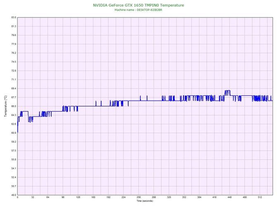Click the 160 seconds time axis label
Viewport: 277px width, 208px height.
tap(93, 197)
